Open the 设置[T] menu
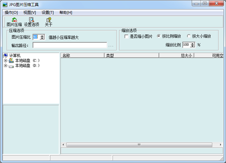Screen dimensions: 226x163 [47, 13]
